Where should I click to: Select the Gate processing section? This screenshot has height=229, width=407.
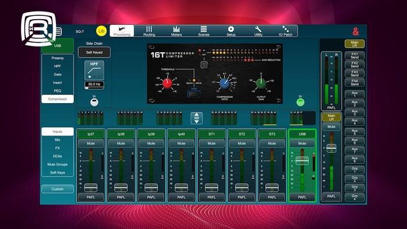pos(57,74)
